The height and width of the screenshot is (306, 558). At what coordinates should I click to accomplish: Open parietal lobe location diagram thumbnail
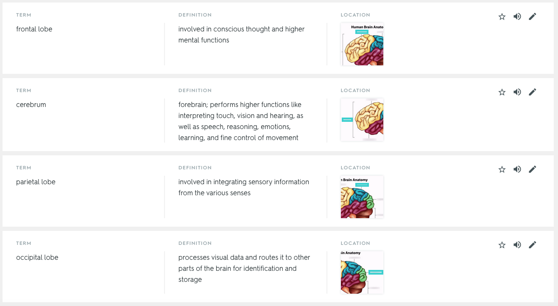[x=362, y=197]
